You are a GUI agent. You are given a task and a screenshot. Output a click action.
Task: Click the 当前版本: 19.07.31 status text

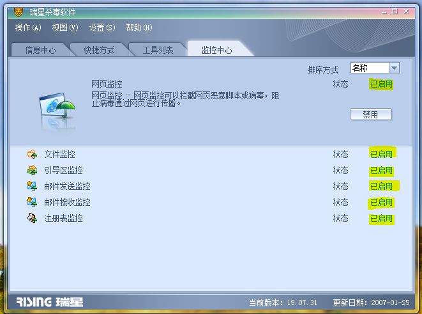283,302
